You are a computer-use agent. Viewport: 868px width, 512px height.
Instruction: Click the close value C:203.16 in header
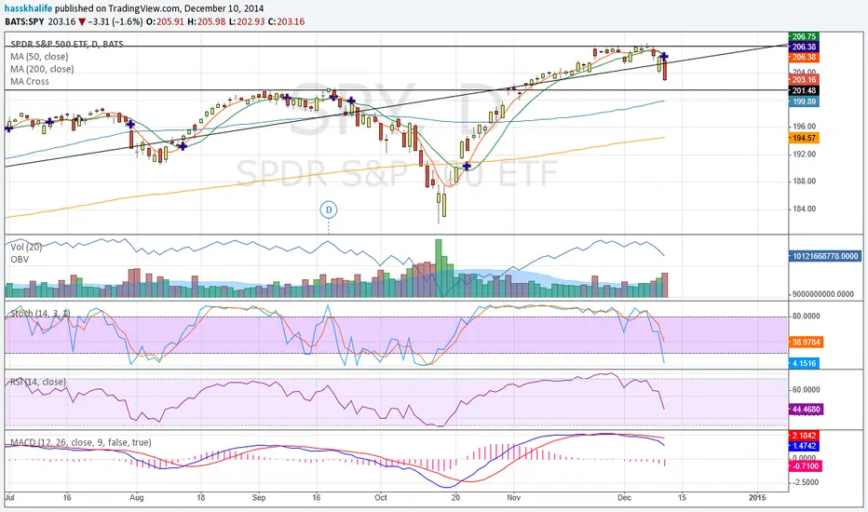[x=286, y=22]
